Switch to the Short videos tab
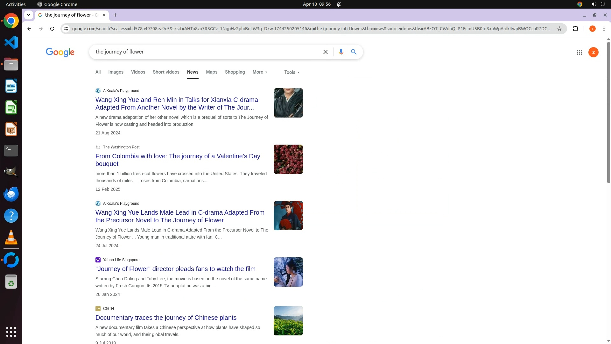Screen dimensions: 611x344 [x=166, y=72]
